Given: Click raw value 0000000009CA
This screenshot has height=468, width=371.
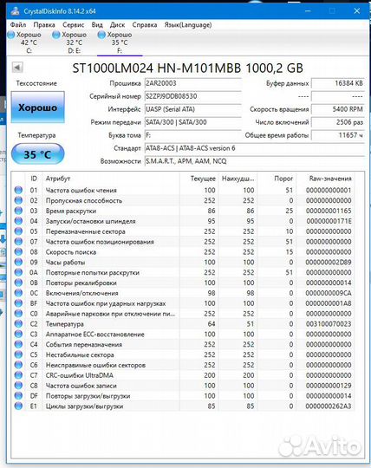Looking at the screenshot, I should pyautogui.click(x=329, y=293).
